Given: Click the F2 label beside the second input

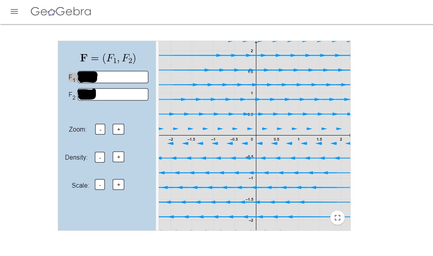Looking at the screenshot, I should tap(72, 95).
